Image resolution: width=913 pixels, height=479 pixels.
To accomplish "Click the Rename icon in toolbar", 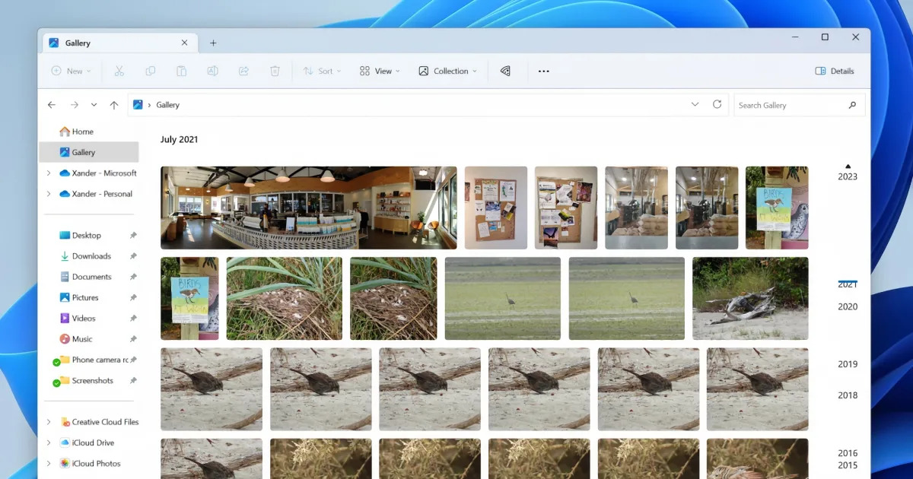I will [x=213, y=71].
